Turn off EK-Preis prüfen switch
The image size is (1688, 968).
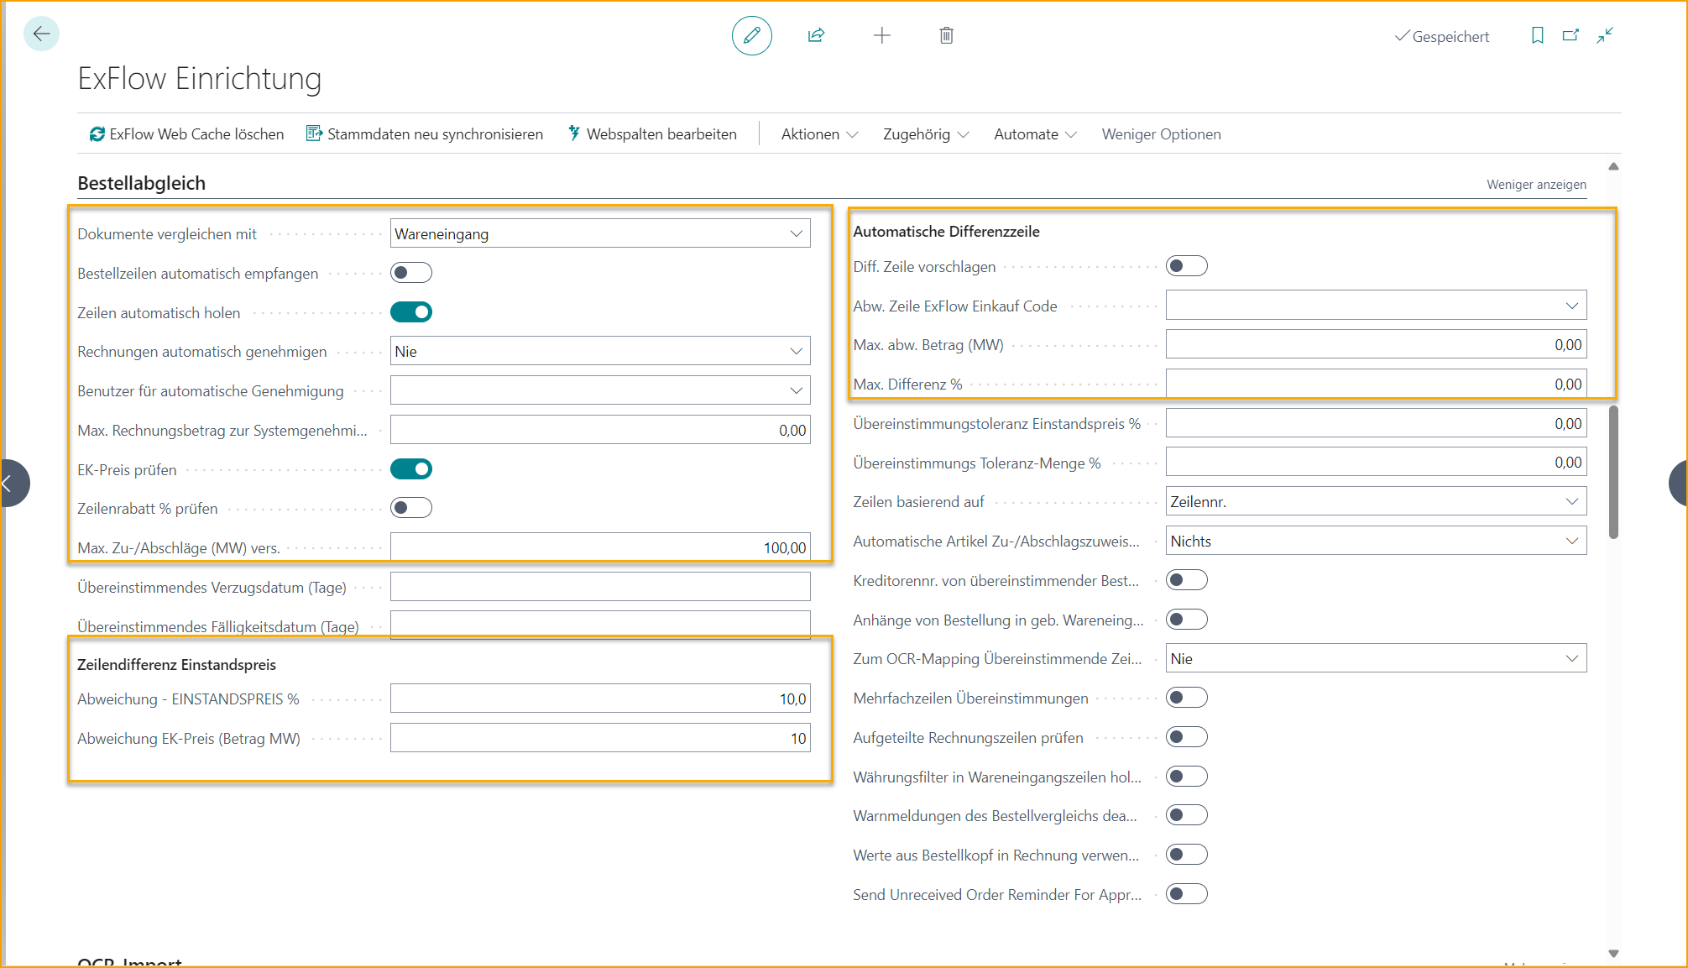[411, 469]
